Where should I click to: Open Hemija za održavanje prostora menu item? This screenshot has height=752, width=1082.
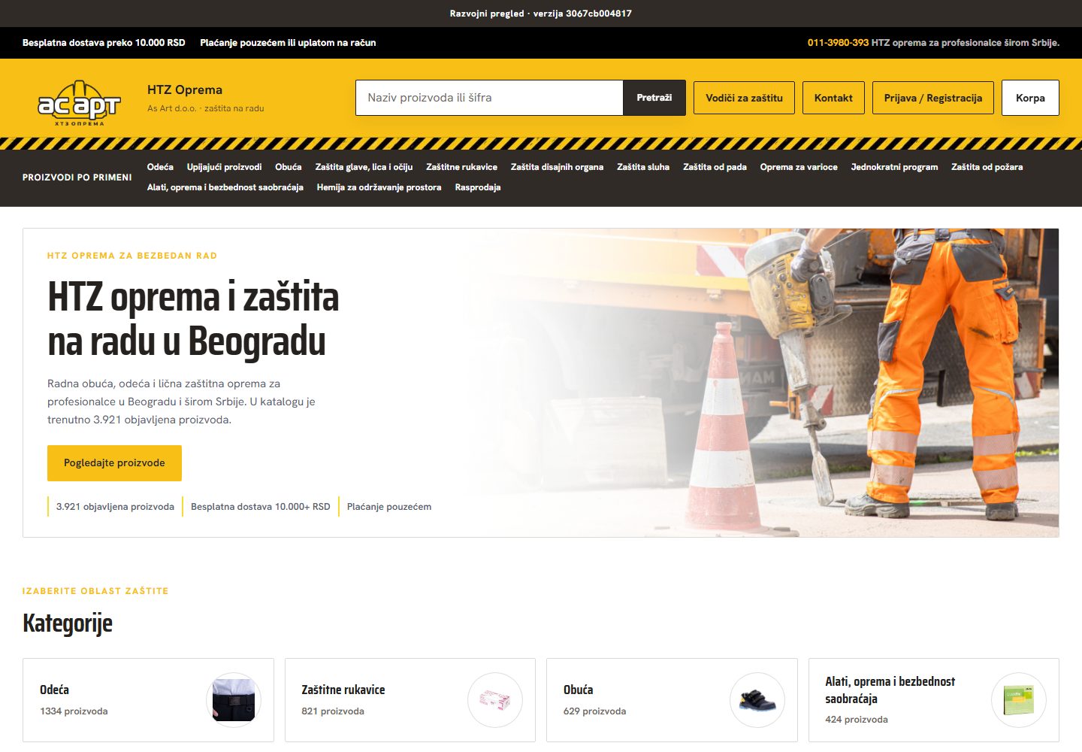pyautogui.click(x=379, y=187)
